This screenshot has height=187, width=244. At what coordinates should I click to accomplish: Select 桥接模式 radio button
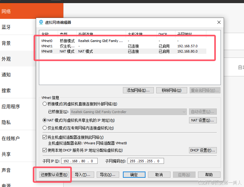point(44,104)
